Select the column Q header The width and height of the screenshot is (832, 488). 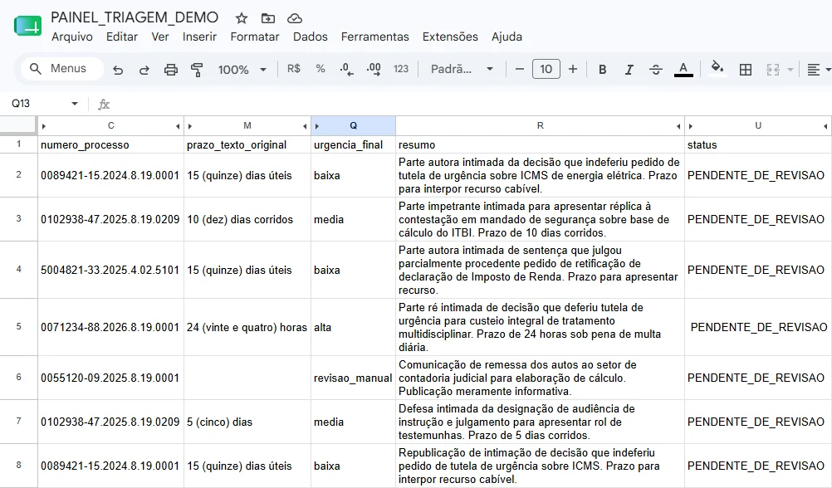pyautogui.click(x=354, y=125)
